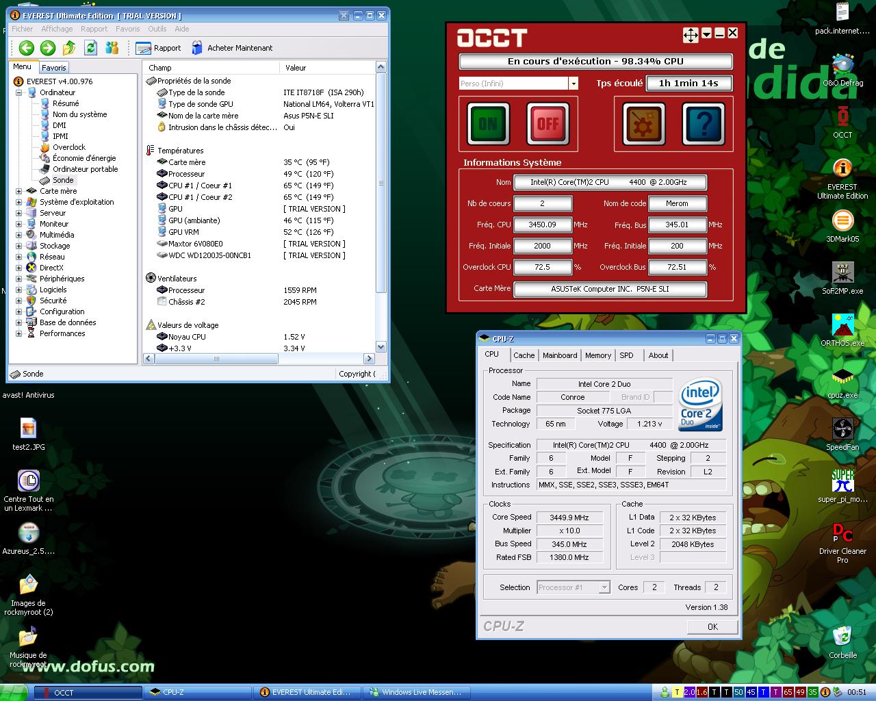Expand the Carte mère tree node
This screenshot has height=701, width=876.
coord(19,191)
